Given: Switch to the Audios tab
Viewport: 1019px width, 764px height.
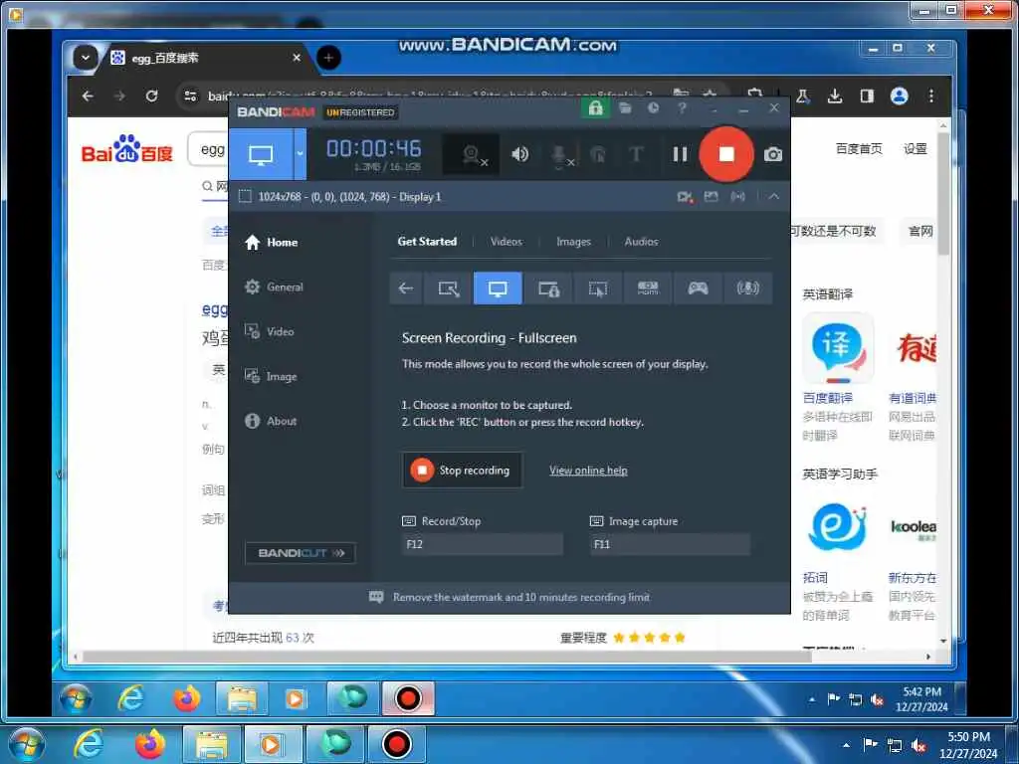Looking at the screenshot, I should point(642,242).
